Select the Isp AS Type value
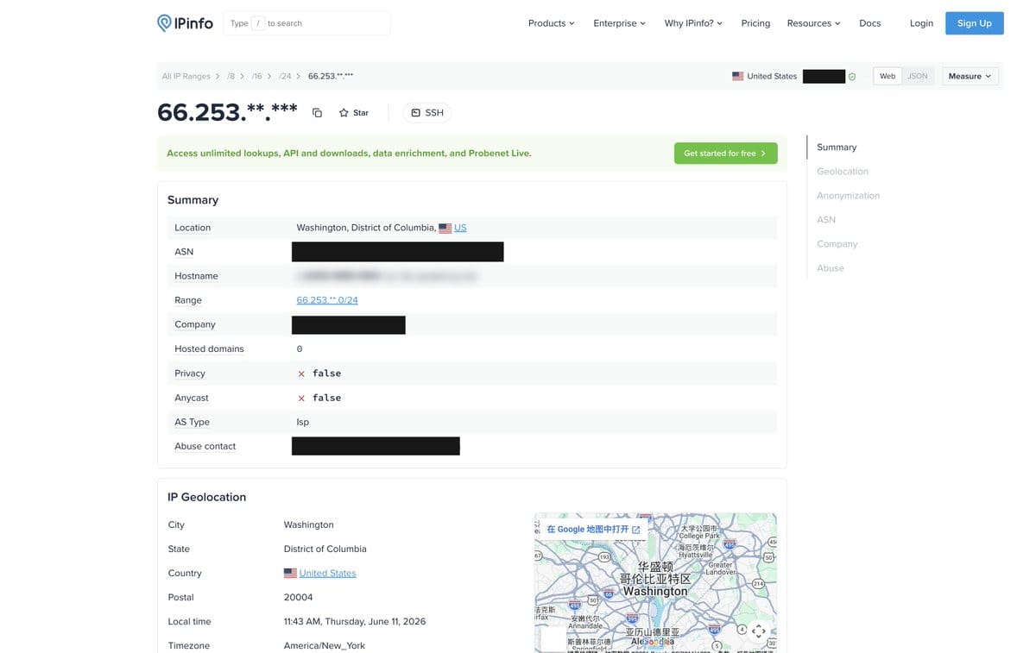Image resolution: width=1036 pixels, height=653 pixels. (303, 422)
